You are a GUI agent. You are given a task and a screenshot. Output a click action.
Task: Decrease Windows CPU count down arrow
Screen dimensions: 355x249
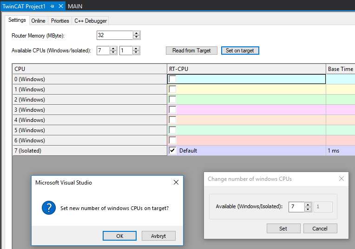113,52
